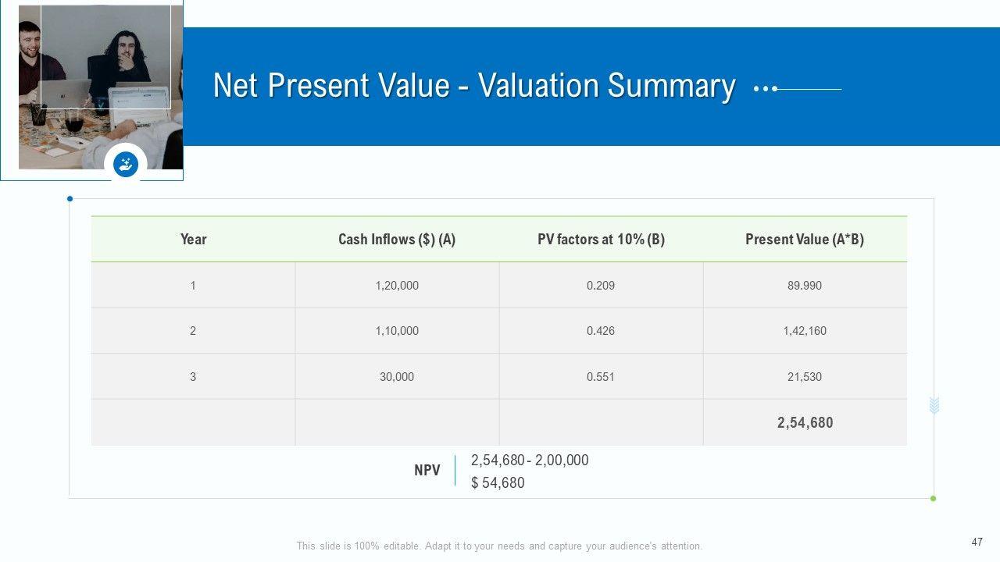Click the blue hand-sparkle icon below the photo
Image resolution: width=1000 pixels, height=562 pixels.
coord(126,164)
